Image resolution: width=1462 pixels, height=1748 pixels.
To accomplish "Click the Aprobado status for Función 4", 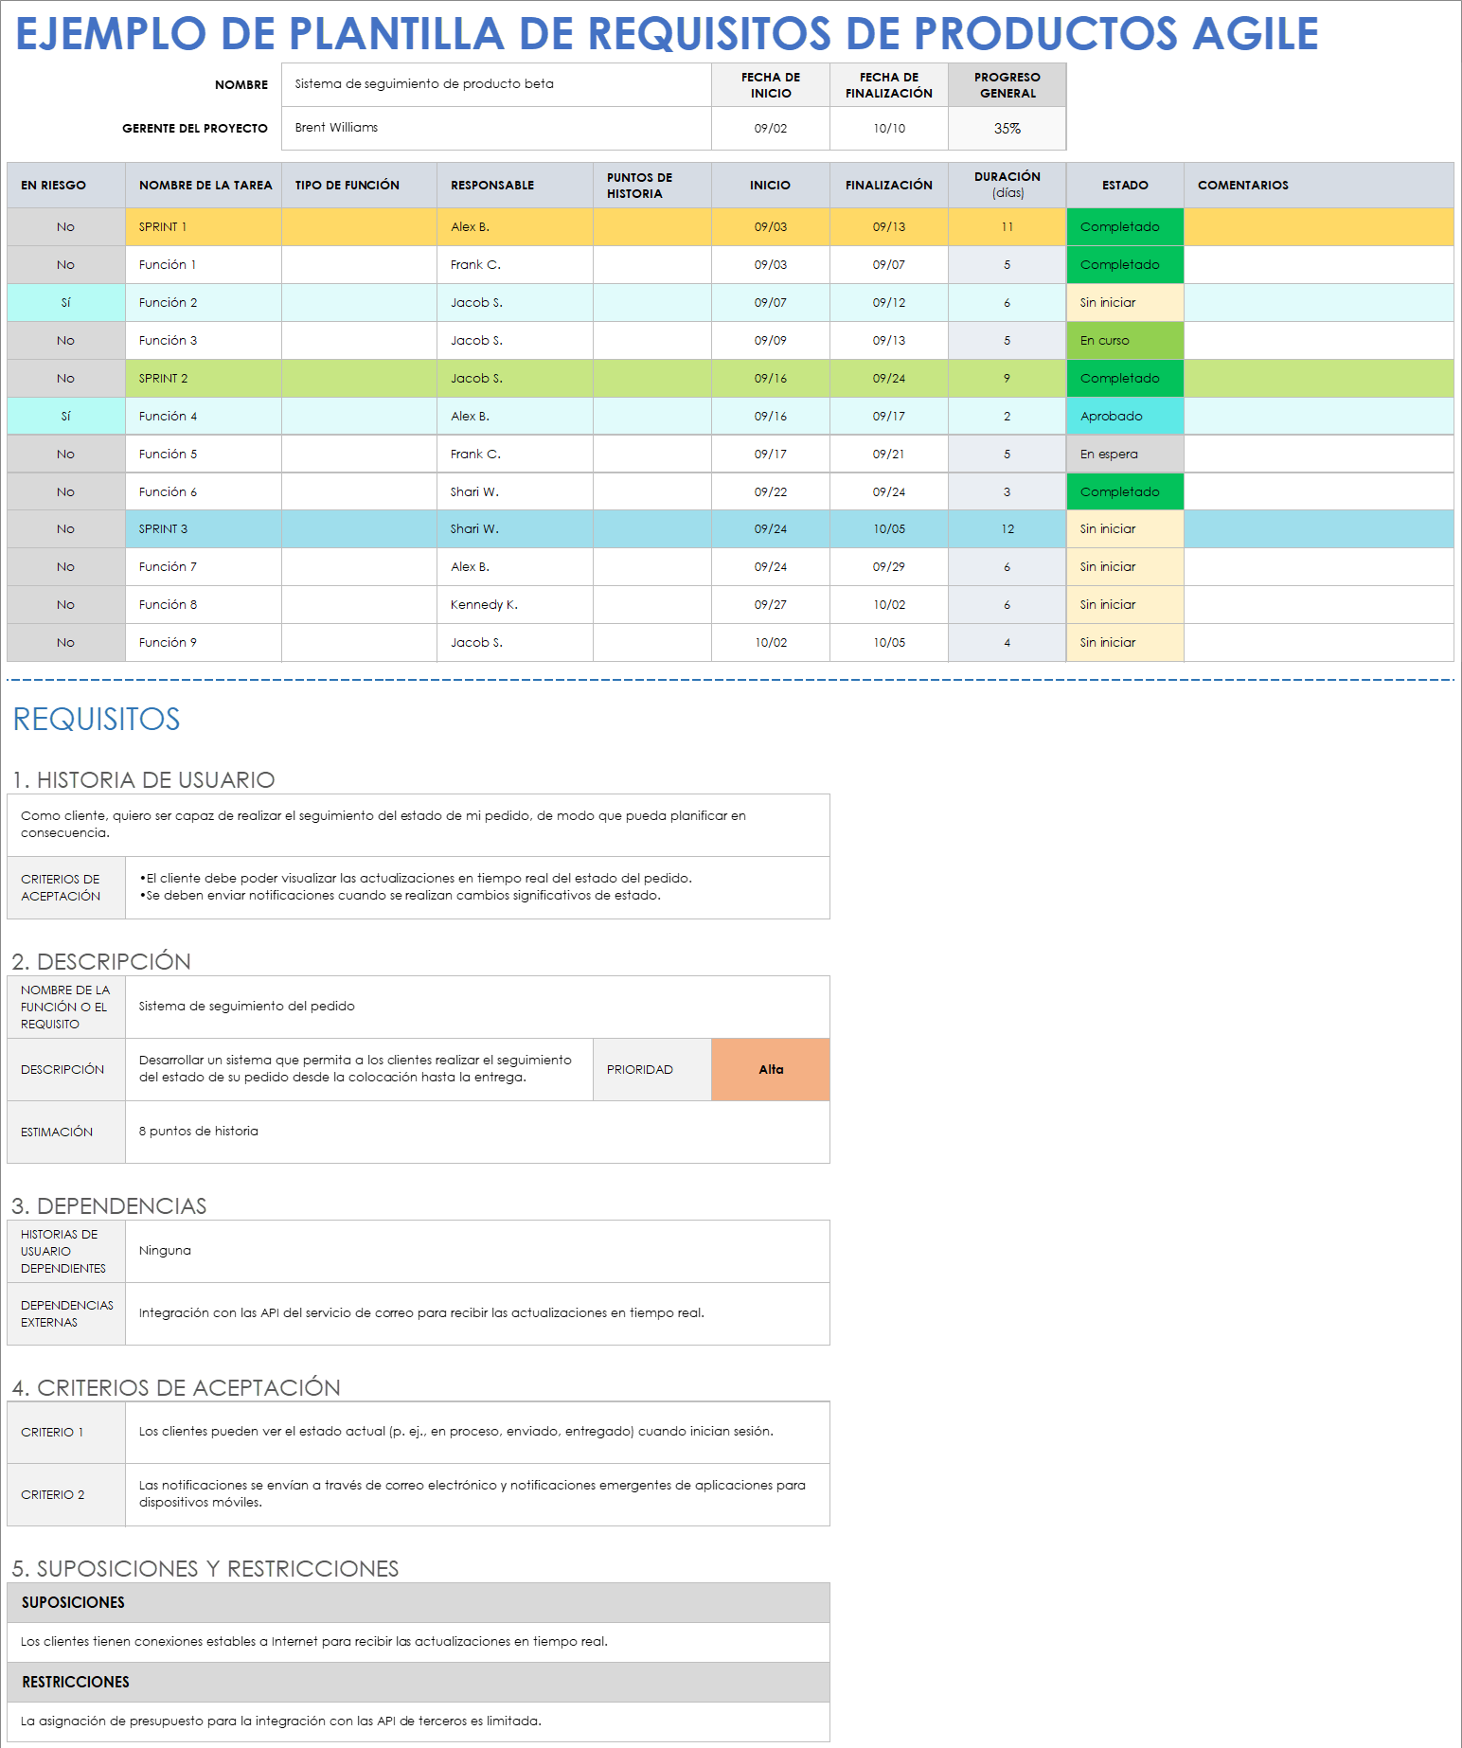I will [x=1125, y=417].
